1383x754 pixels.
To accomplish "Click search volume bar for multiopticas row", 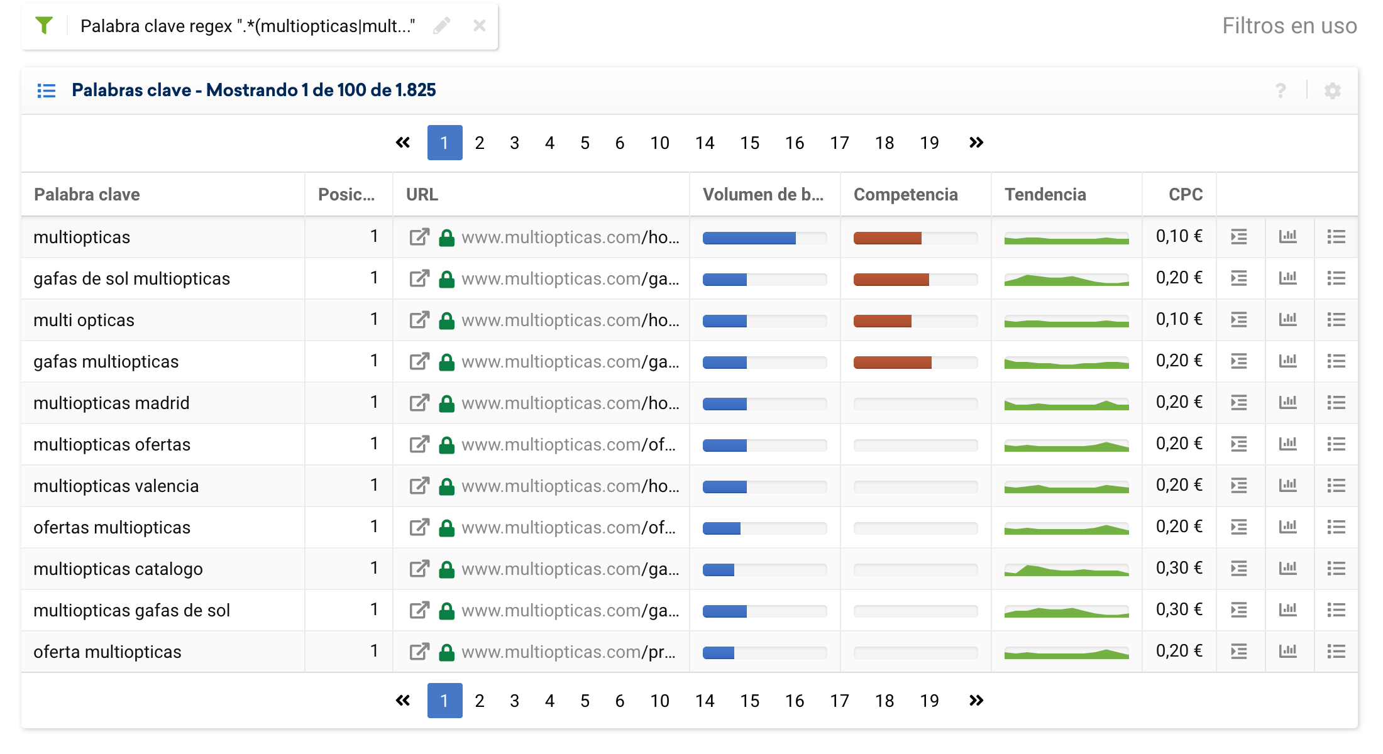I will 764,238.
